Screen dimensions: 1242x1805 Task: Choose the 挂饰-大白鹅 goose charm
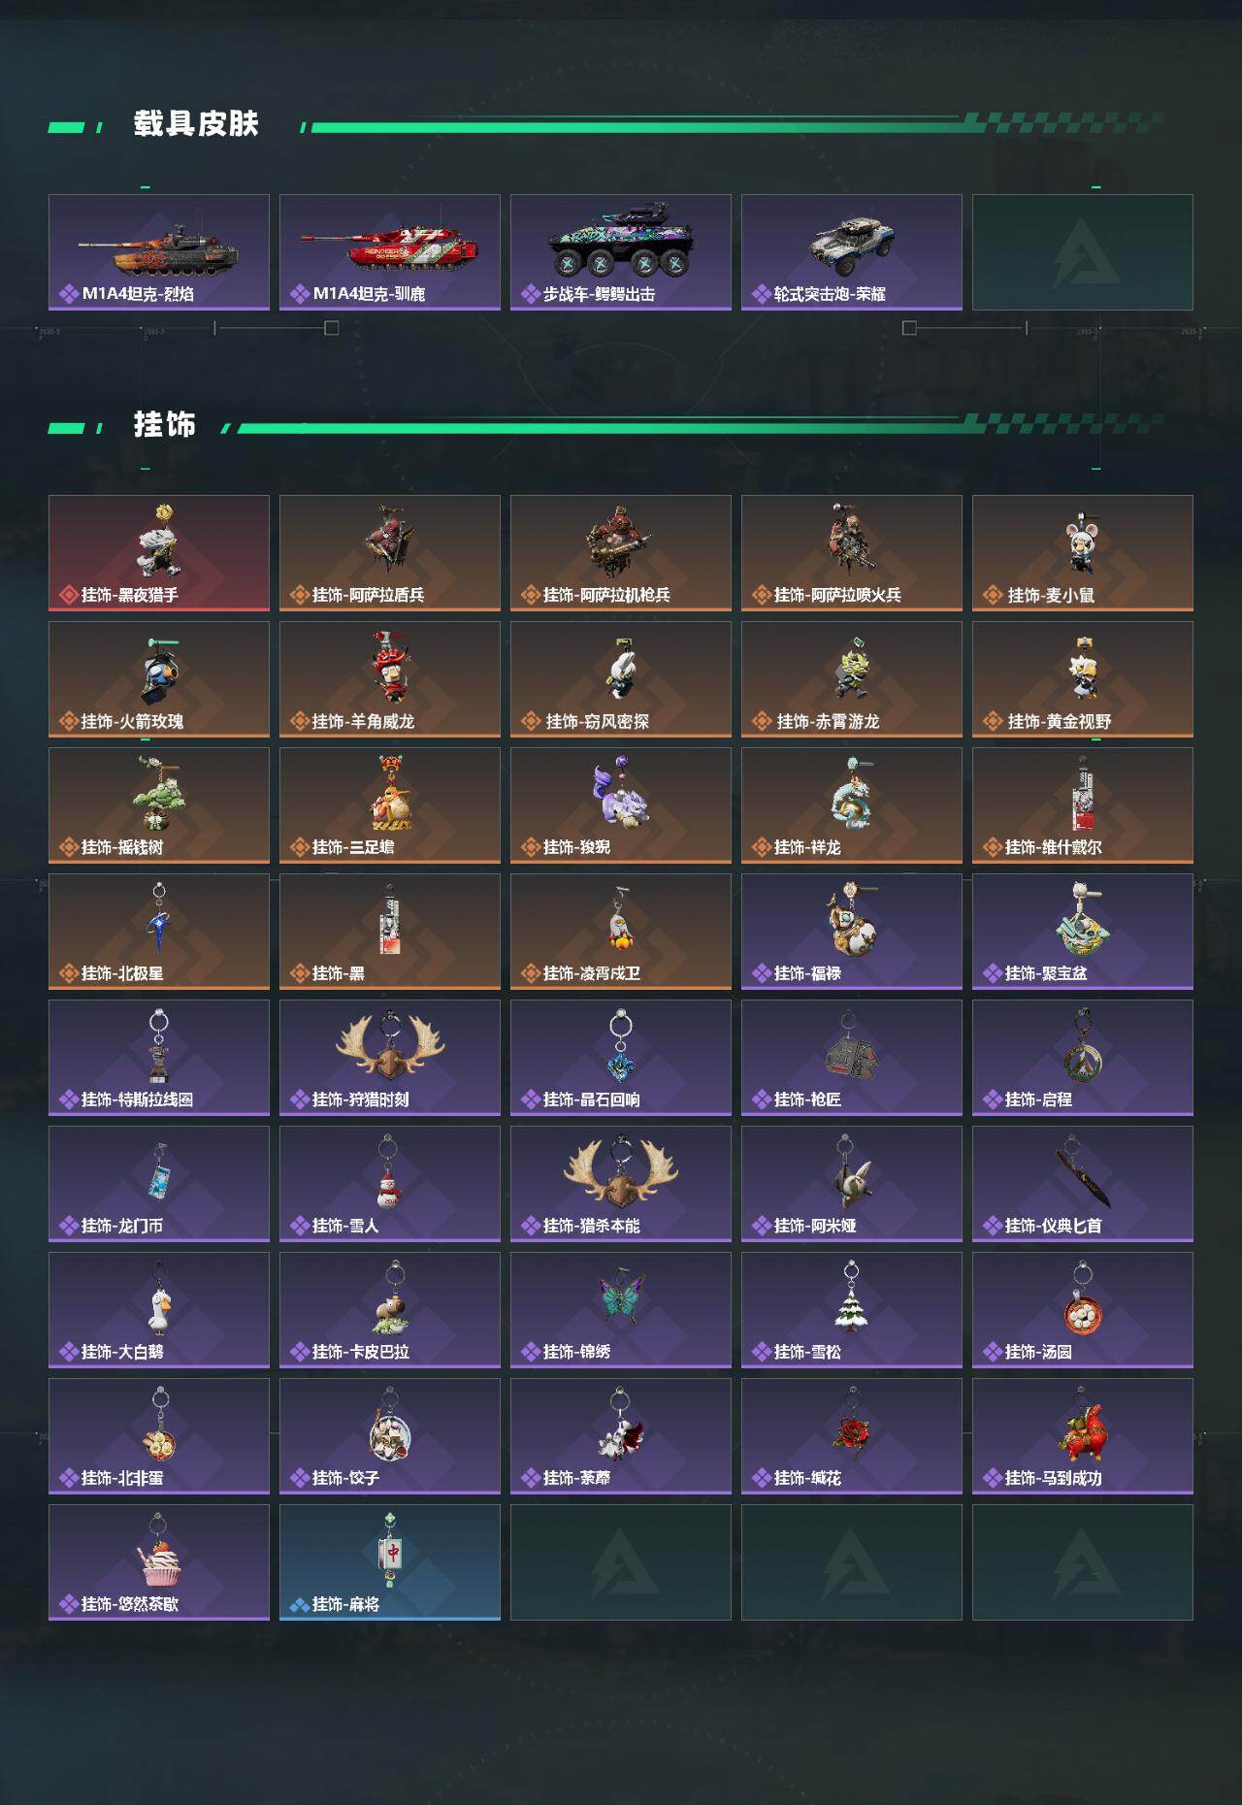point(159,1310)
